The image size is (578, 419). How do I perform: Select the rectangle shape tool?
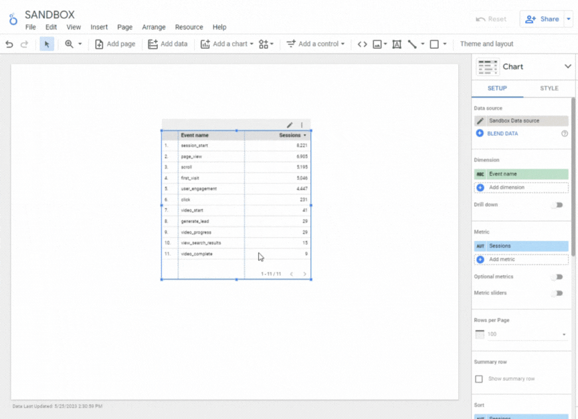[434, 44]
